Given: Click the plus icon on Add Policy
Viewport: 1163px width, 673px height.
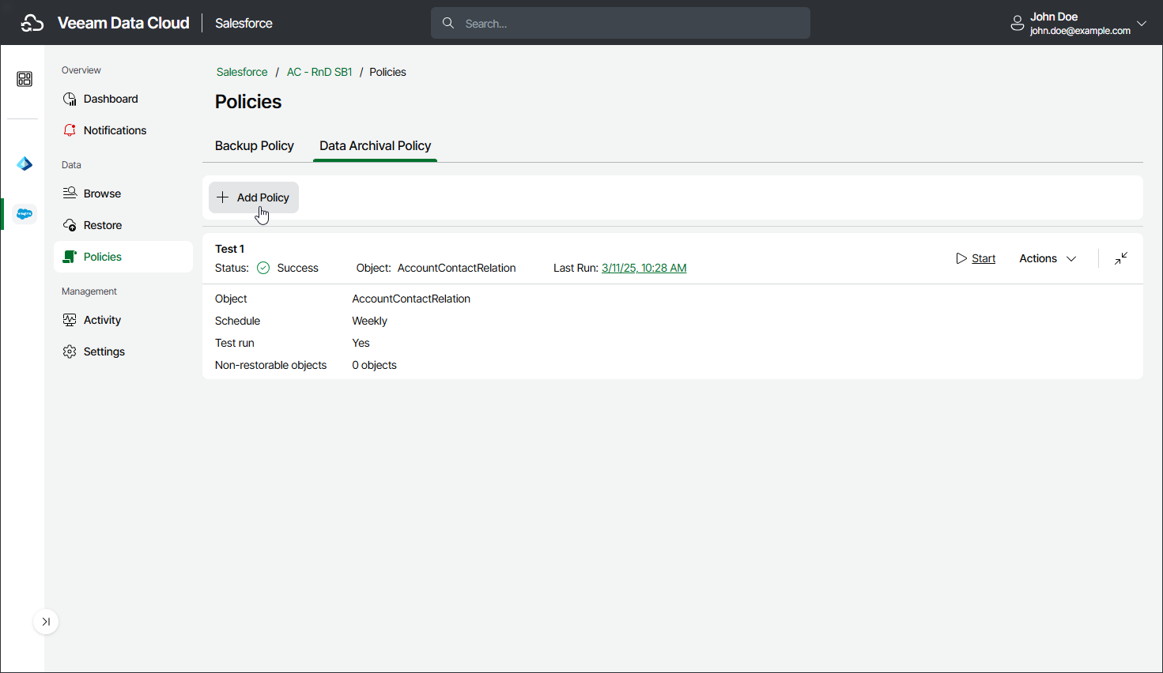Looking at the screenshot, I should point(223,197).
